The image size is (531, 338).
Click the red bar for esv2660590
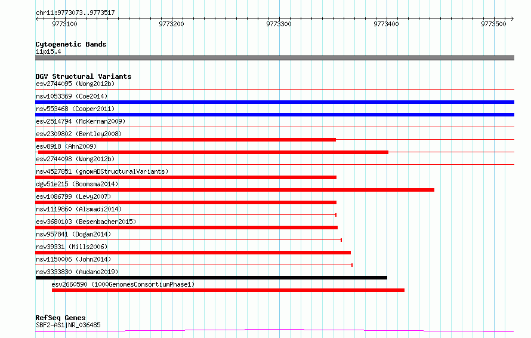pos(229,290)
